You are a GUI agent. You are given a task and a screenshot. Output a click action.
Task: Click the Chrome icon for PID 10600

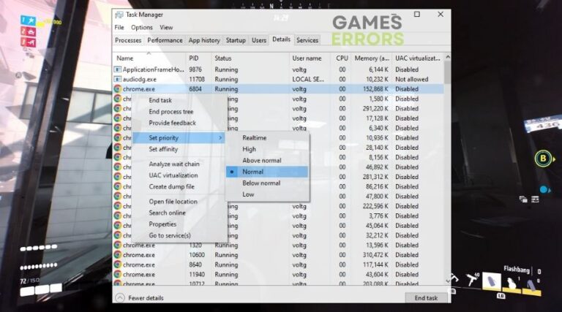[118, 255]
